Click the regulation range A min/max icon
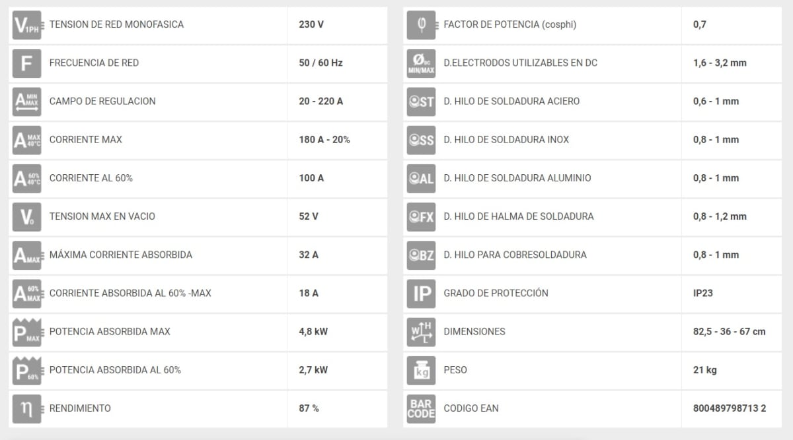 point(27,102)
